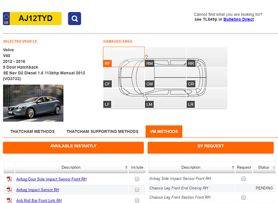Select the CF damaged area zone
This screenshot has width=278, height=203.
point(124,77)
